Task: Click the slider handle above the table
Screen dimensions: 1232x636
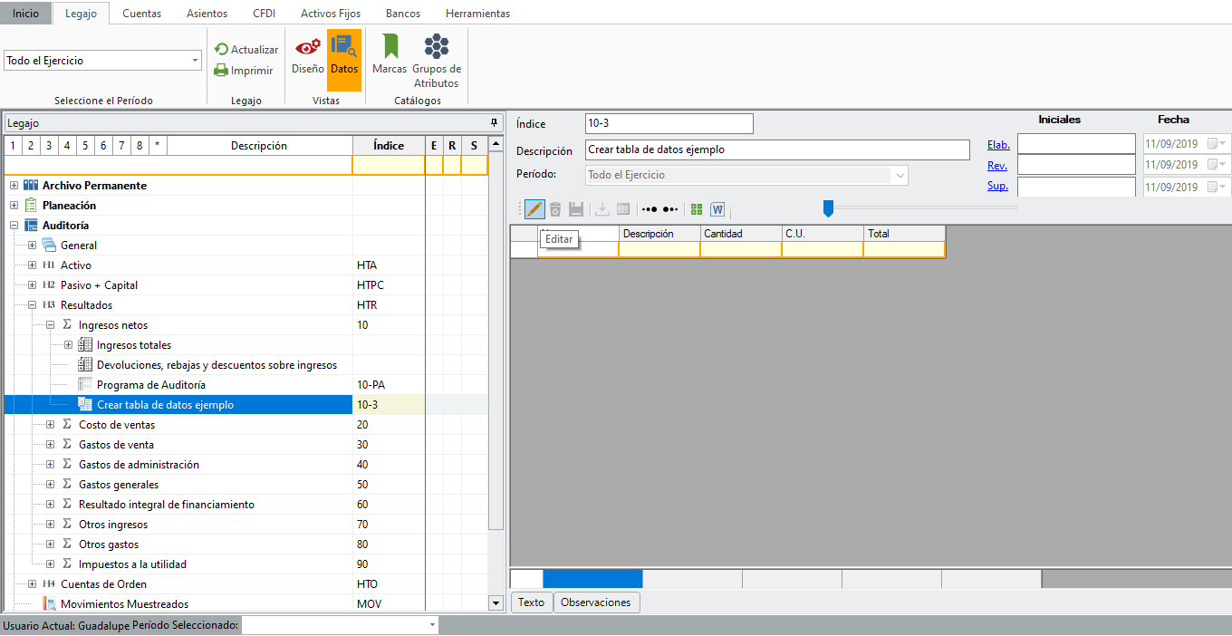Action: [828, 208]
